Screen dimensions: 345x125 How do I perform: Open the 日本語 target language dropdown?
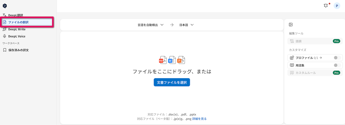[x=186, y=25]
